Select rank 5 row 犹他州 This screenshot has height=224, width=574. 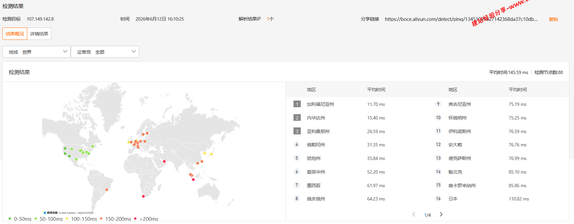(357, 158)
